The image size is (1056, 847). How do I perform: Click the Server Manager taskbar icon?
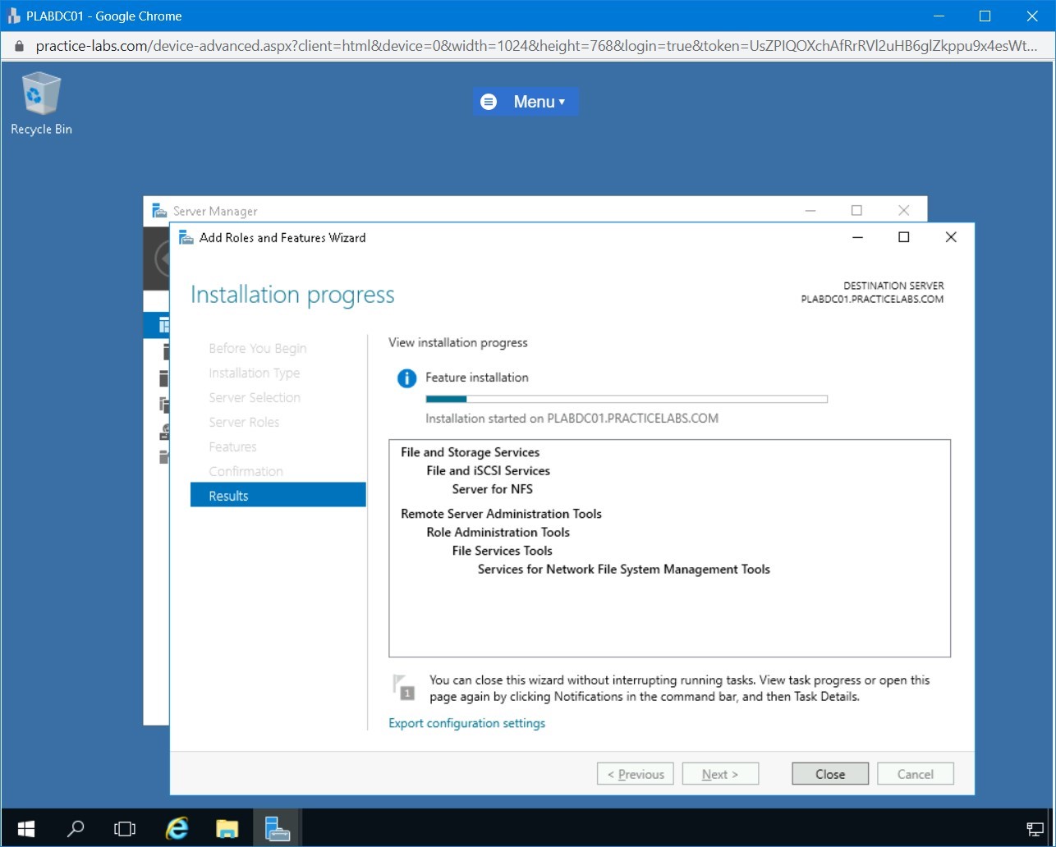(278, 828)
